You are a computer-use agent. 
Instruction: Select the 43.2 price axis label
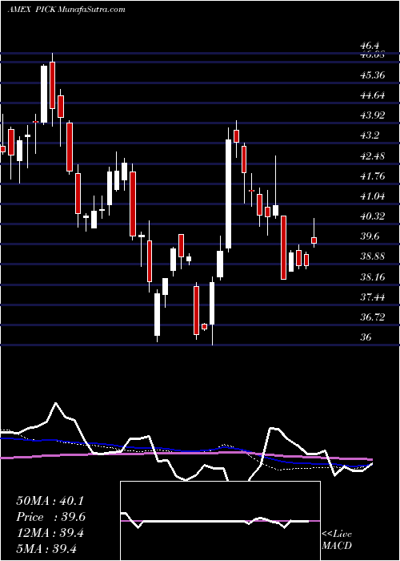click(x=370, y=136)
